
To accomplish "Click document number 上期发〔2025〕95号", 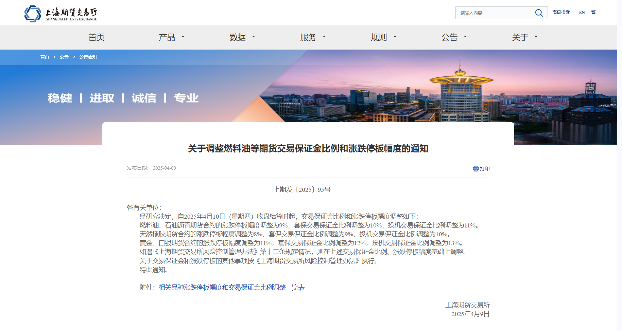I will (x=302, y=190).
